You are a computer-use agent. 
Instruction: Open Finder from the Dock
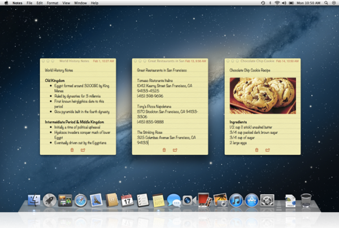click(x=34, y=200)
